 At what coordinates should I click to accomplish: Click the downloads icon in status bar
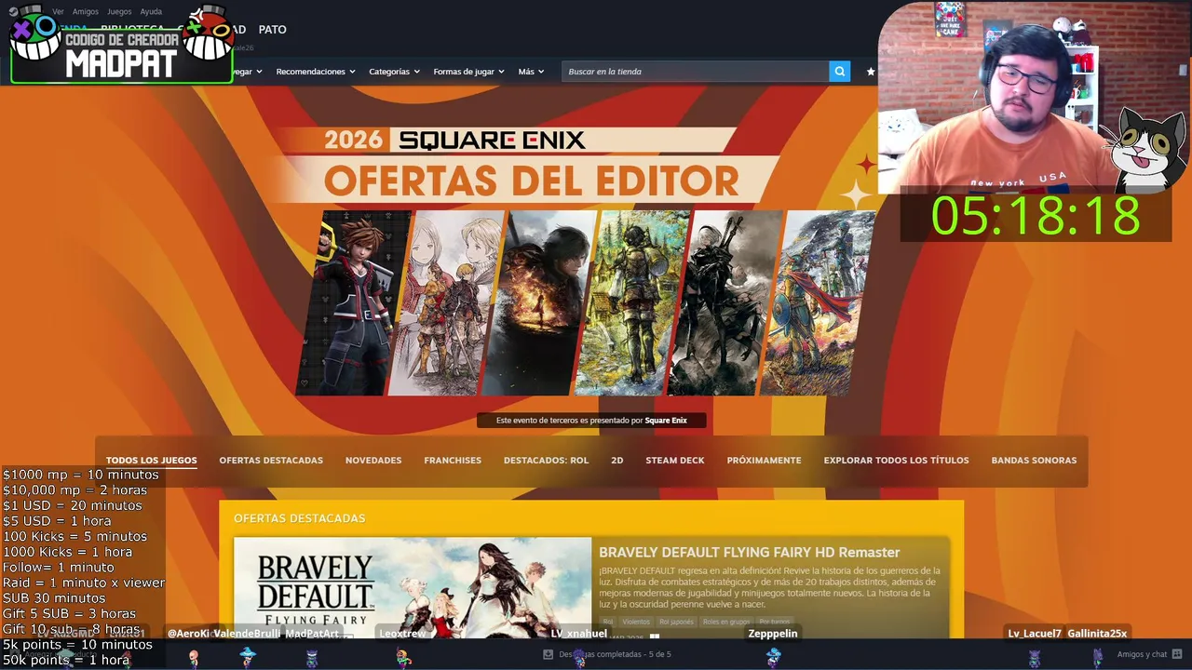point(549,654)
